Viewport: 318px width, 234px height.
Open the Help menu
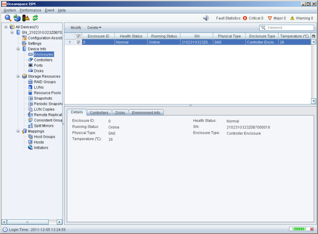coord(62,11)
